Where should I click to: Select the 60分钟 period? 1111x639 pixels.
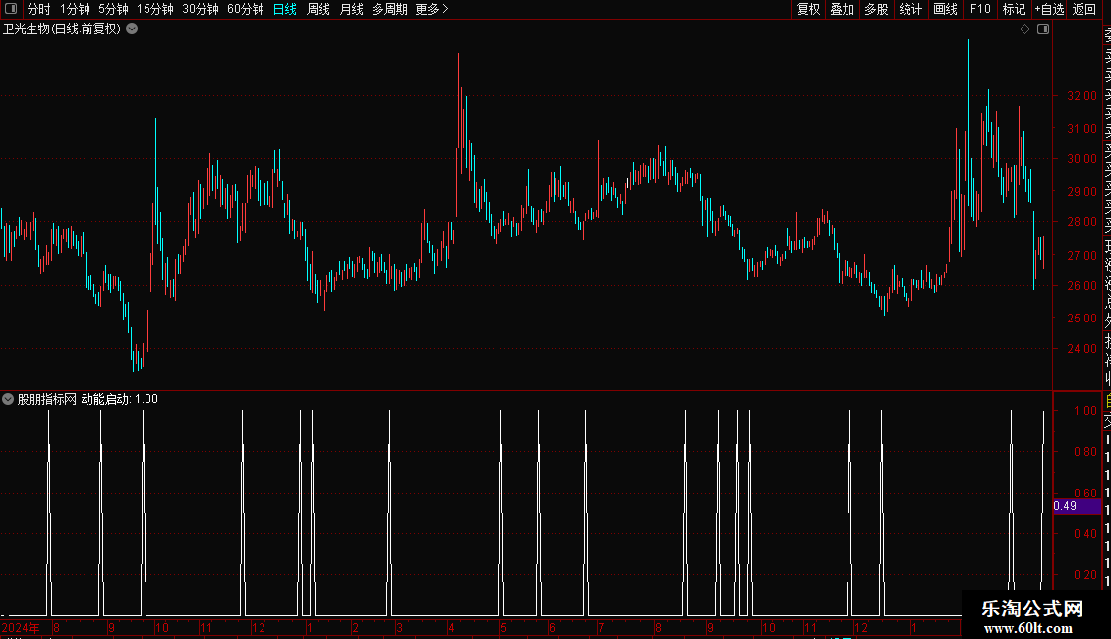tap(246, 9)
